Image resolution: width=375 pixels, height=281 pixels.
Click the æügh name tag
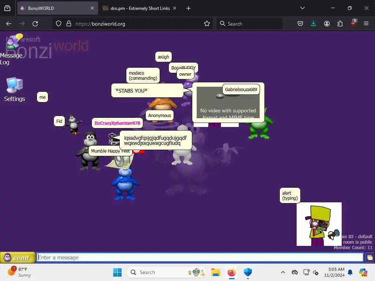tap(163, 57)
